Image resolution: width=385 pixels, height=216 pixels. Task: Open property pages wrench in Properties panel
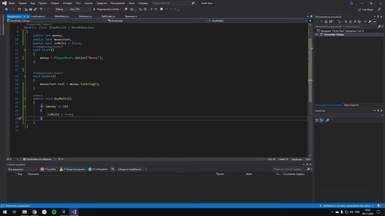pyautogui.click(x=327, y=120)
